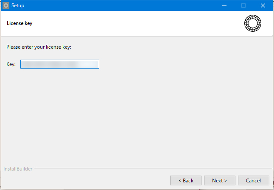Minimize the Setup window

(224, 6)
